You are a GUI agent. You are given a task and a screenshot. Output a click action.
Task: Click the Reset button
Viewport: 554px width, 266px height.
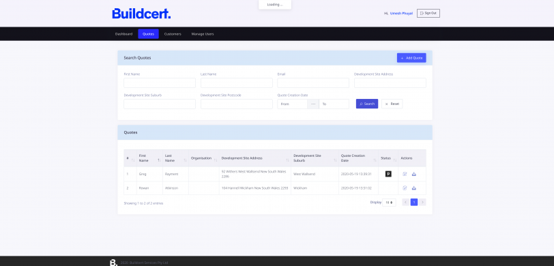pyautogui.click(x=392, y=104)
